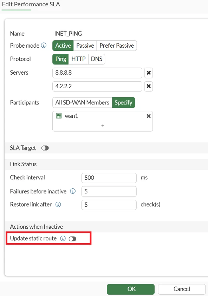This screenshot has width=208, height=296.
Task: Add a participant with the plus icon
Action: tap(103, 126)
